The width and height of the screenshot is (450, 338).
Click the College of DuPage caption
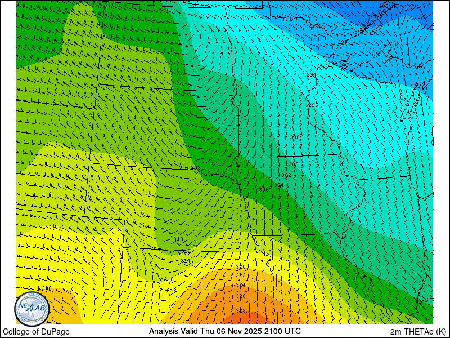(x=36, y=332)
